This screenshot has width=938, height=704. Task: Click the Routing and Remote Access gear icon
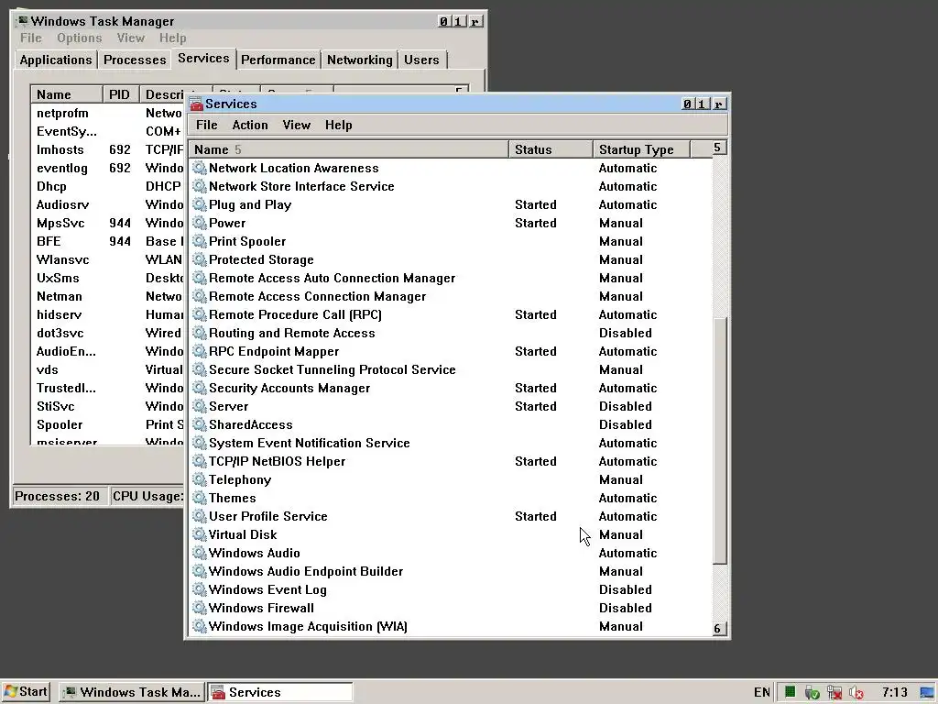tap(199, 333)
